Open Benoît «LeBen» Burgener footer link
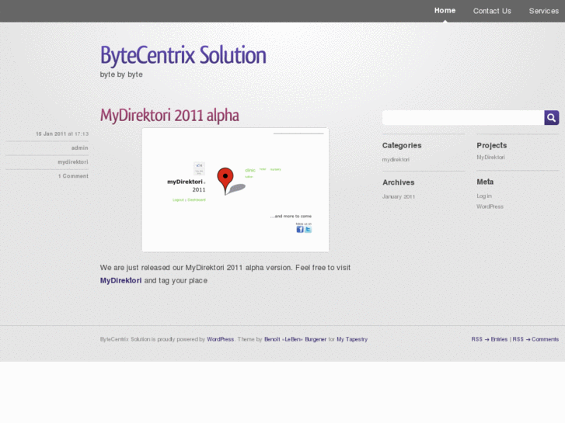The image size is (565, 423). (x=295, y=339)
